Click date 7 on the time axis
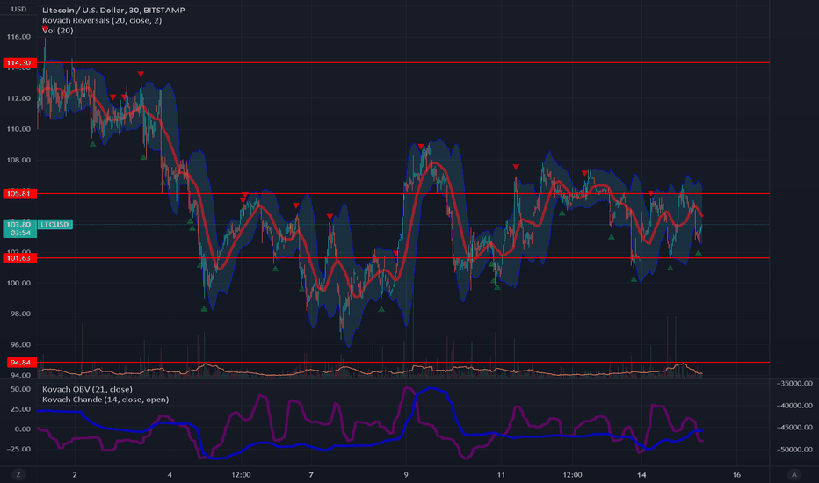The width and height of the screenshot is (819, 483). (x=311, y=475)
